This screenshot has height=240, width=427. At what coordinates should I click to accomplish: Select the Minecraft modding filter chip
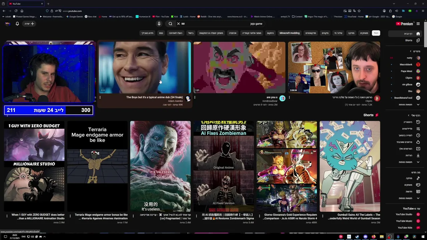tap(290, 33)
